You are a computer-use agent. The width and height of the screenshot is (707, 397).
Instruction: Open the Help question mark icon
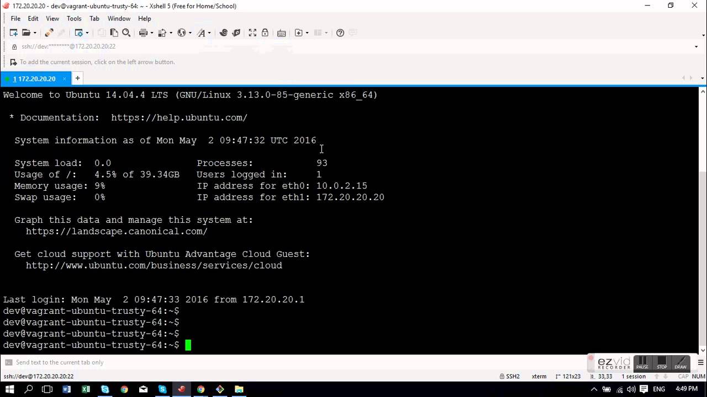(x=340, y=33)
